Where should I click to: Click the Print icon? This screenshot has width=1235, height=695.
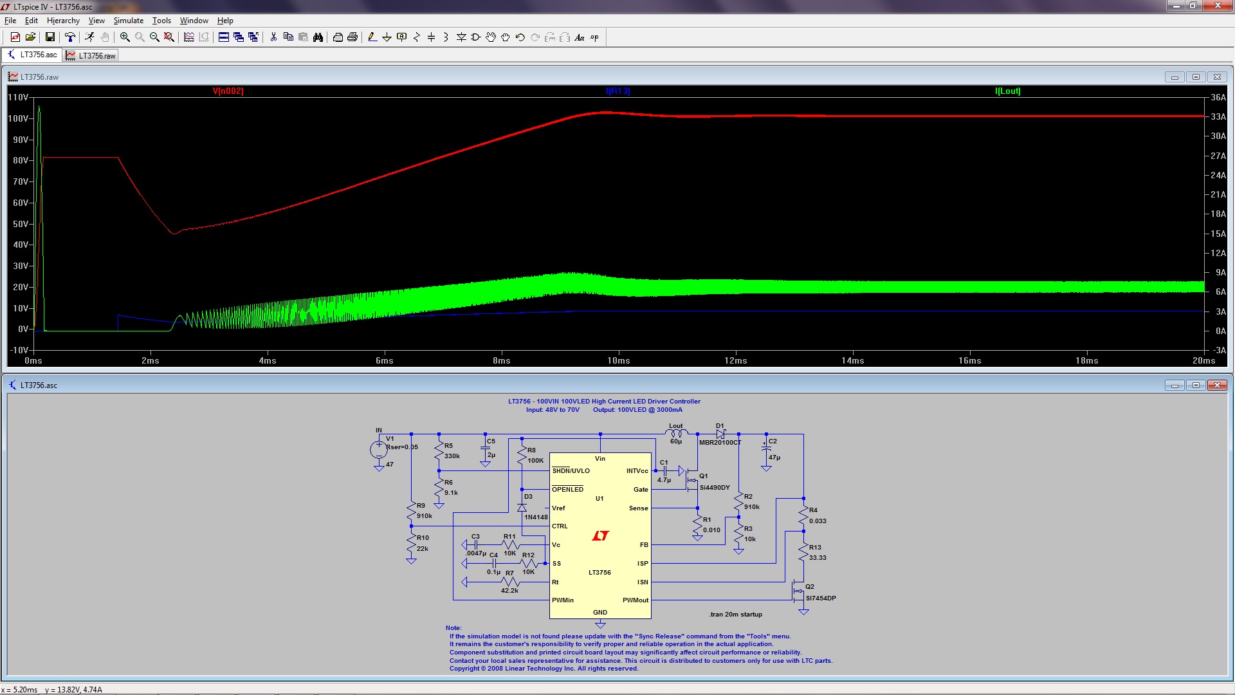point(352,37)
